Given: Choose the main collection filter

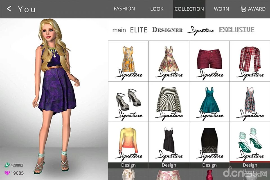Looking at the screenshot, I should [x=119, y=30].
